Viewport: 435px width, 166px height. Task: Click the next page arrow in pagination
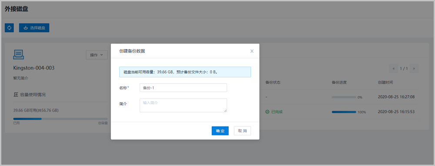tap(414, 69)
